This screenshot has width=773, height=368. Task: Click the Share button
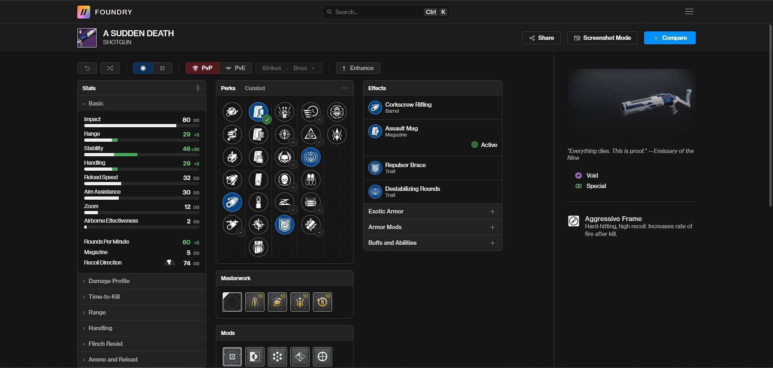(x=542, y=38)
